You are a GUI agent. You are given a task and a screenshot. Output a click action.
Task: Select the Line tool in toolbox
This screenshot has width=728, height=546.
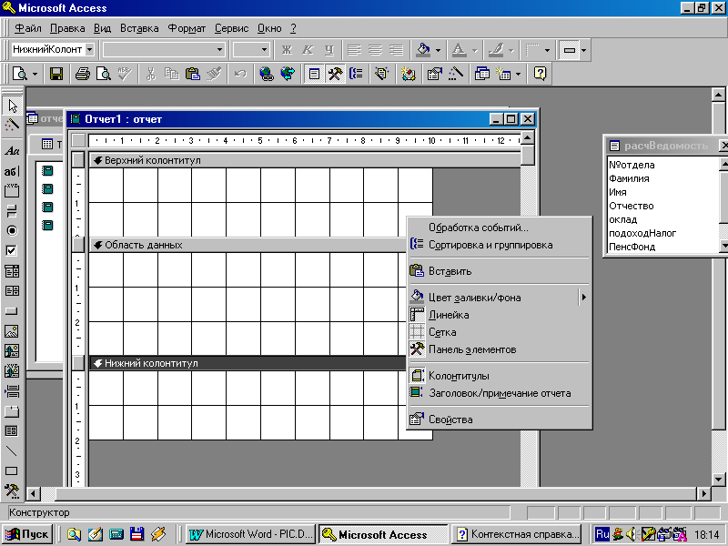pos(12,450)
